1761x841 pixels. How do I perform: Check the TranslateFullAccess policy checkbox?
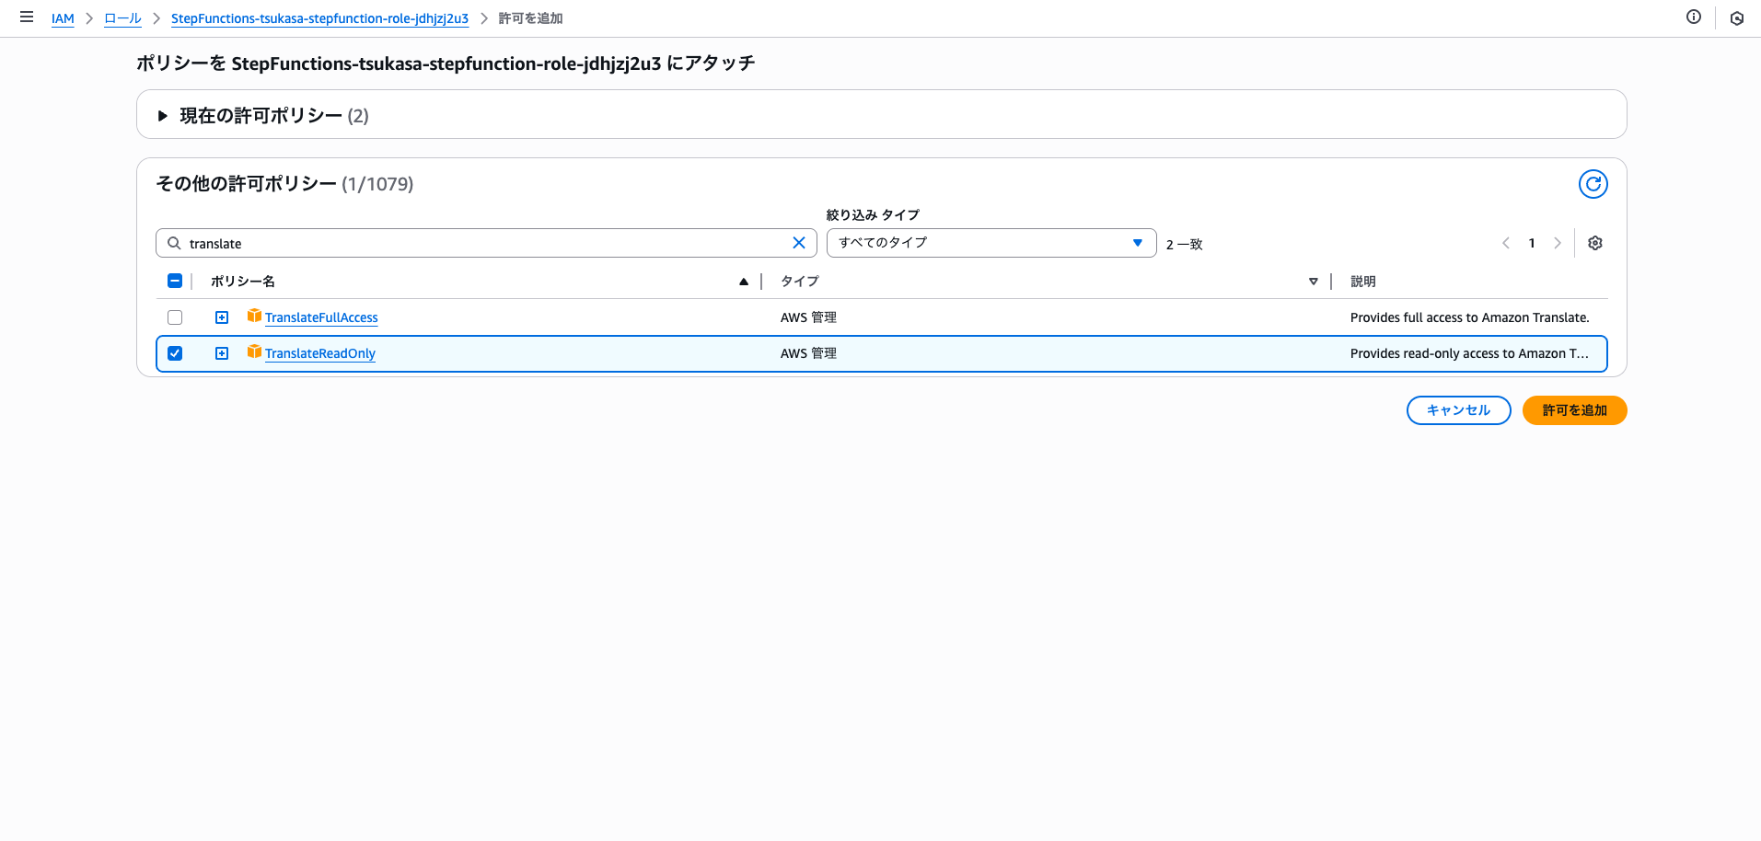click(x=175, y=317)
